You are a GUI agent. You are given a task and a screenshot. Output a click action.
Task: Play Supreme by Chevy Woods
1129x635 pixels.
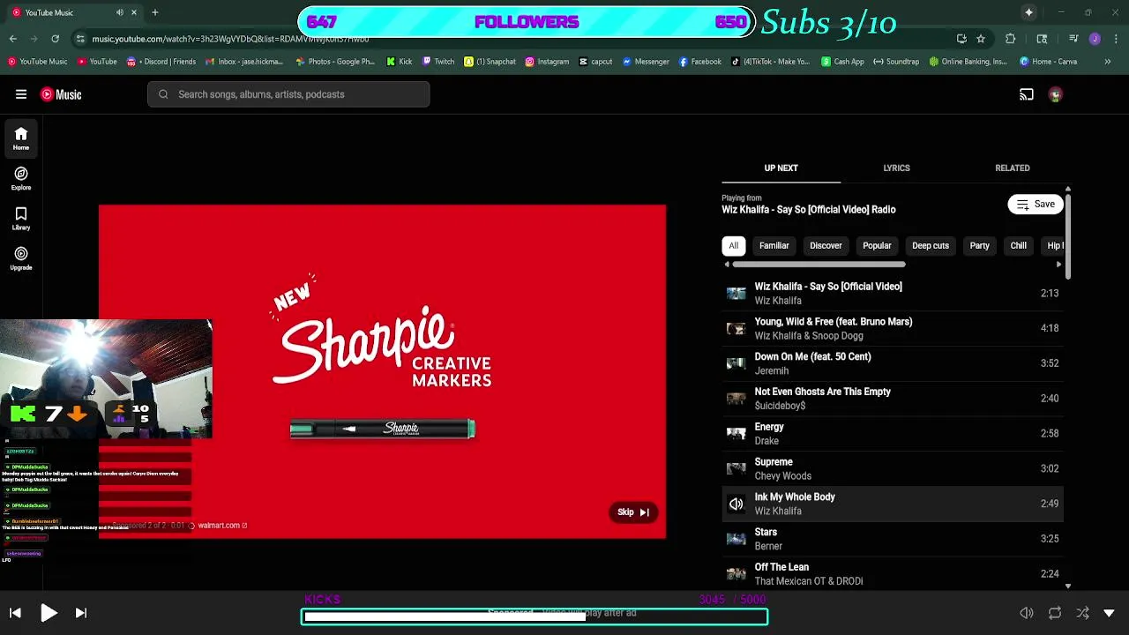(893, 468)
